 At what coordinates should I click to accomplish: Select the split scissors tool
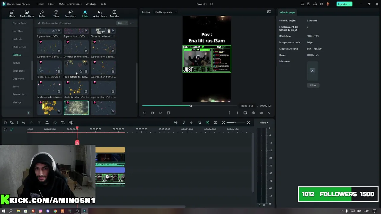click(x=47, y=122)
